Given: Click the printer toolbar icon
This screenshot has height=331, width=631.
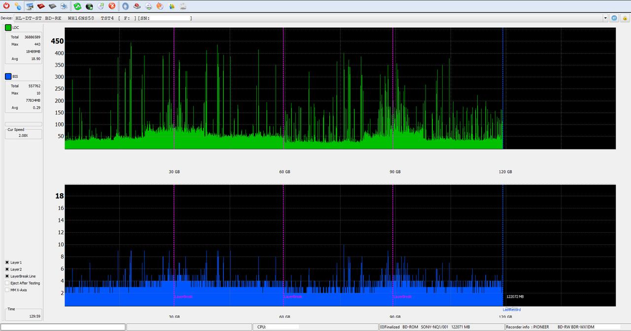Looking at the screenshot, I should [x=64, y=6].
